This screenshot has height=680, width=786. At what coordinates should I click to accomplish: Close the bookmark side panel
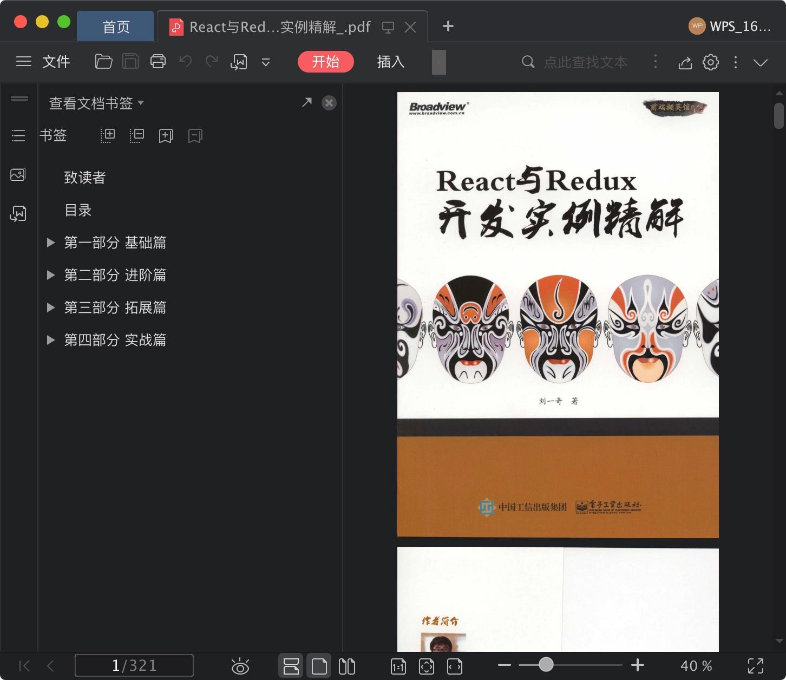[329, 103]
